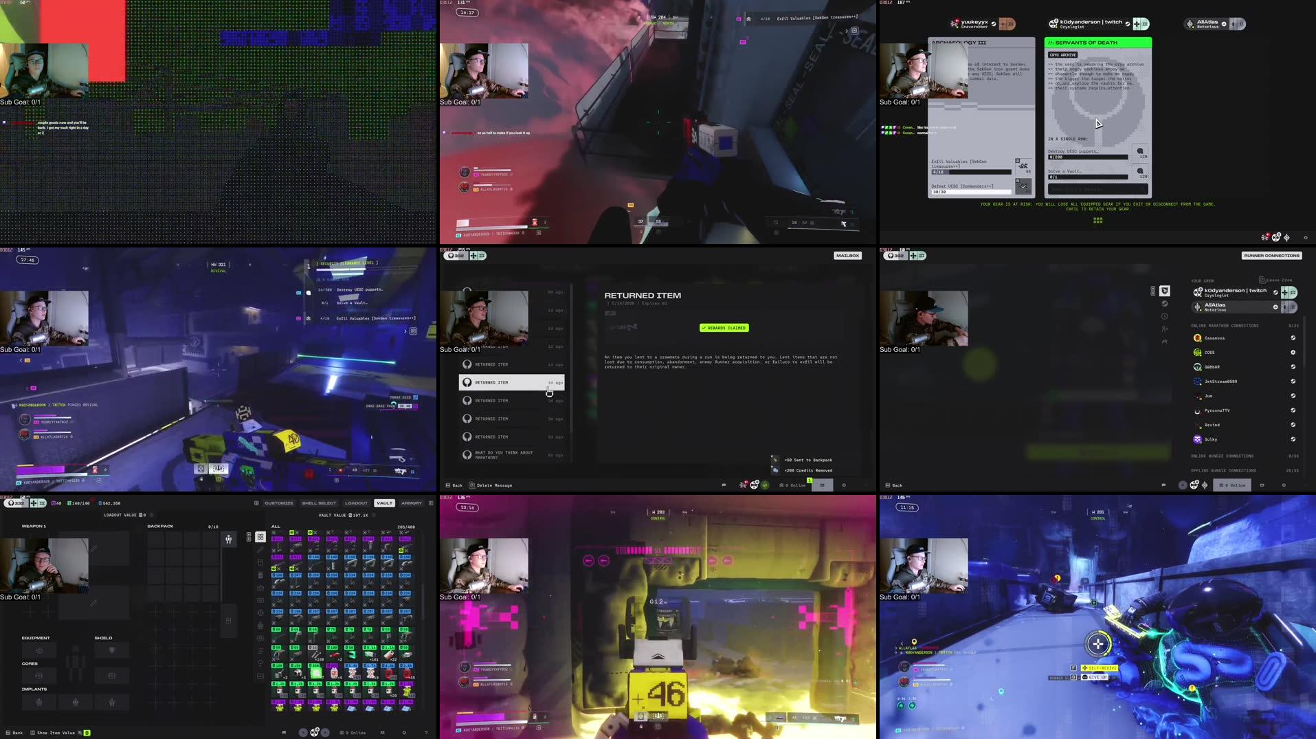
Task: Click Defeat UESC Commanders 30/30 bar
Action: (971, 192)
